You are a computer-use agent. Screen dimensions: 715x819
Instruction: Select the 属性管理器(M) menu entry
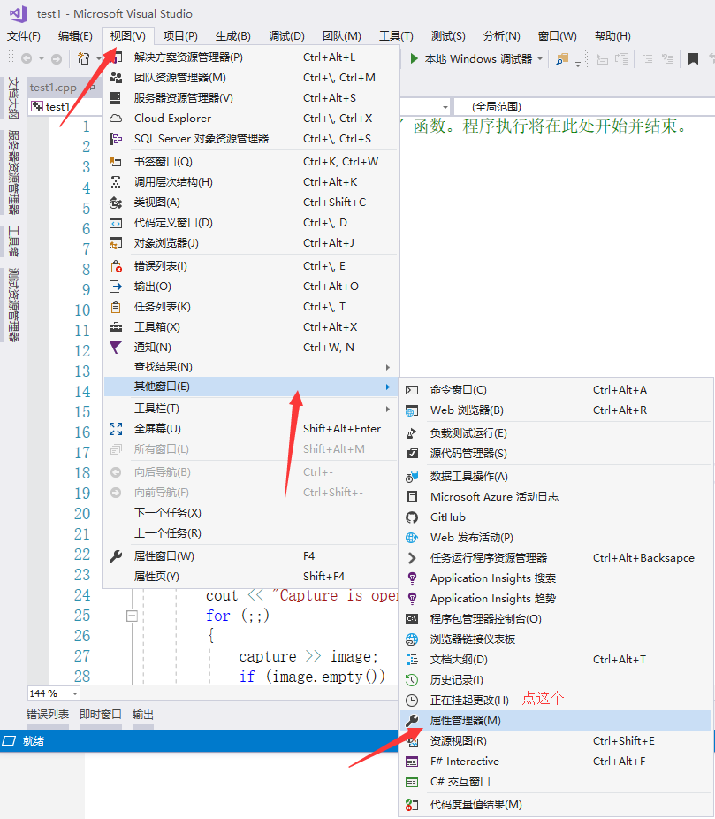click(x=556, y=721)
